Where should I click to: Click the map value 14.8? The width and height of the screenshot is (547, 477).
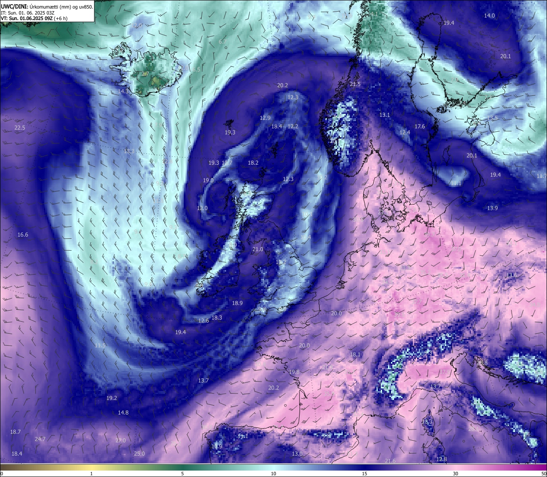coord(123,413)
